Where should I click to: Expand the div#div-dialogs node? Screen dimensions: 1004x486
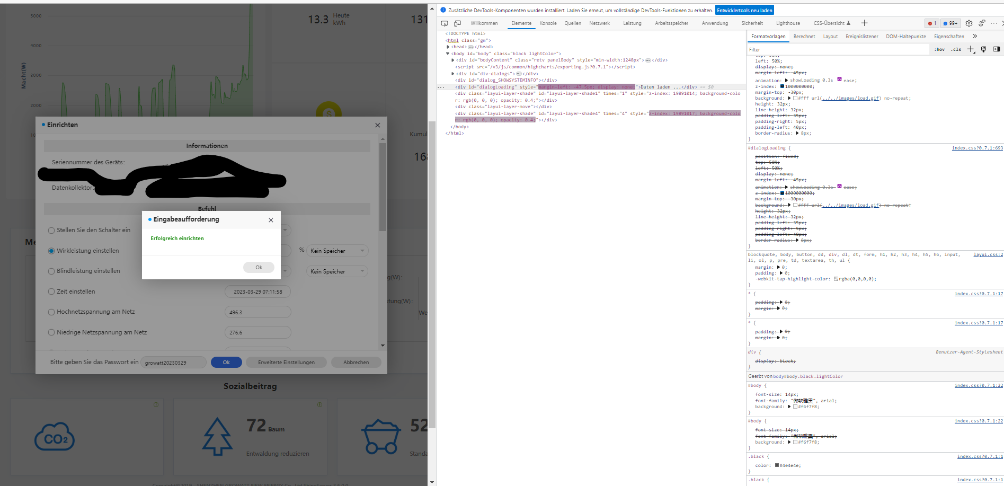click(452, 74)
